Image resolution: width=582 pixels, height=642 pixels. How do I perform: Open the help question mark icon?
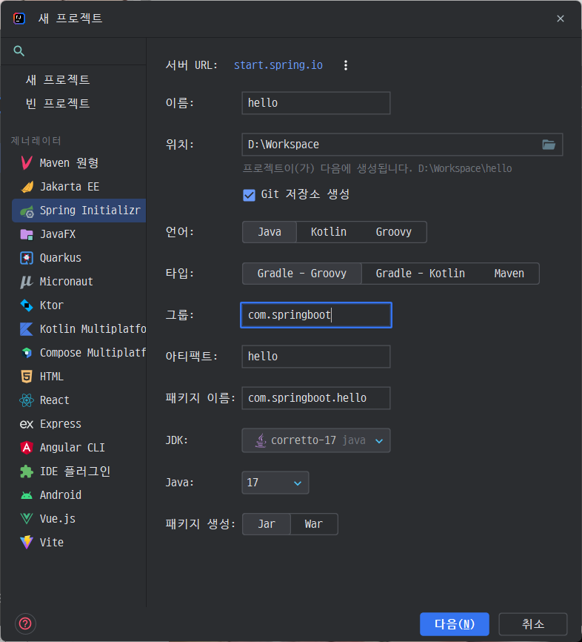point(25,623)
